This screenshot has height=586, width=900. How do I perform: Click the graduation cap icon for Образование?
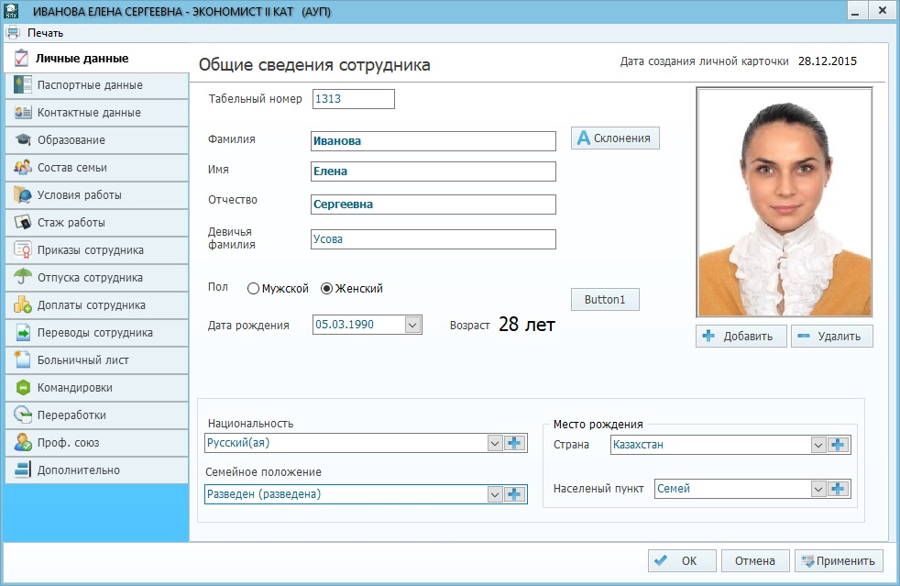pyautogui.click(x=23, y=140)
